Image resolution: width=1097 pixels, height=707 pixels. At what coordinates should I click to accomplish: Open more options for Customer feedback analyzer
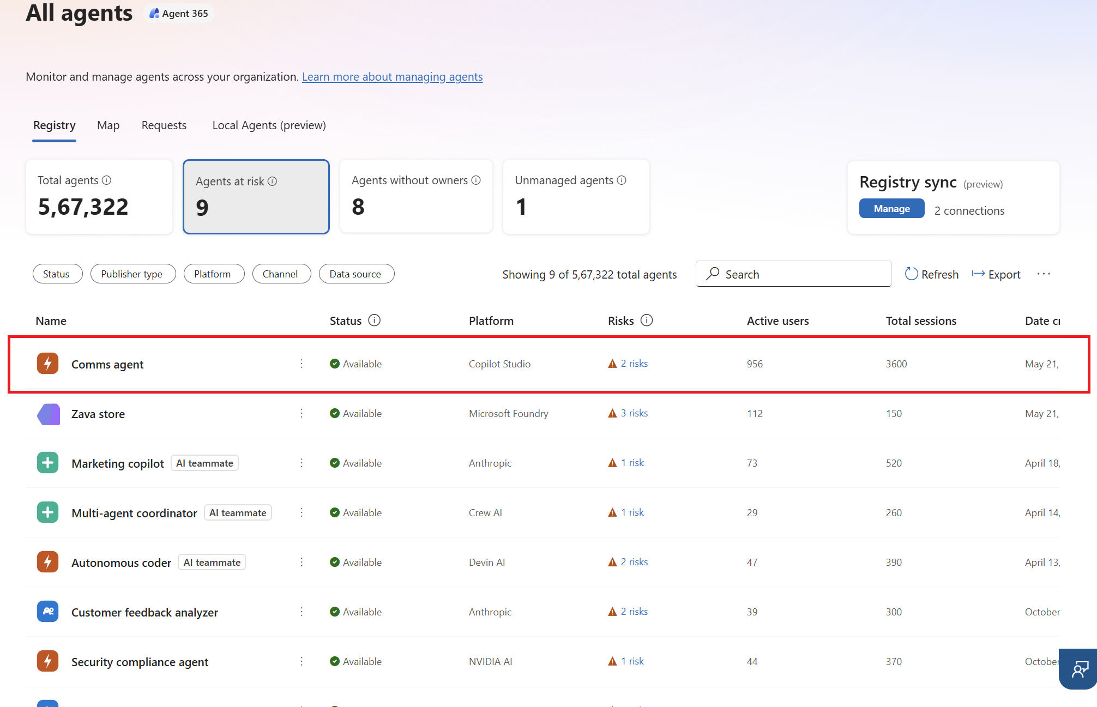[x=302, y=612]
